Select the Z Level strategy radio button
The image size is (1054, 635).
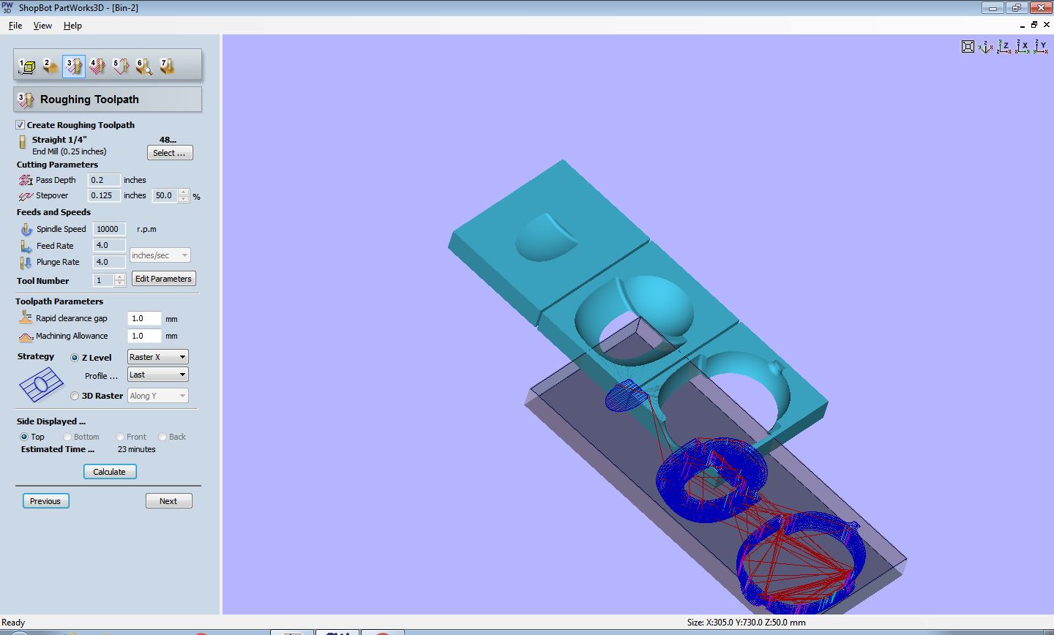click(75, 358)
